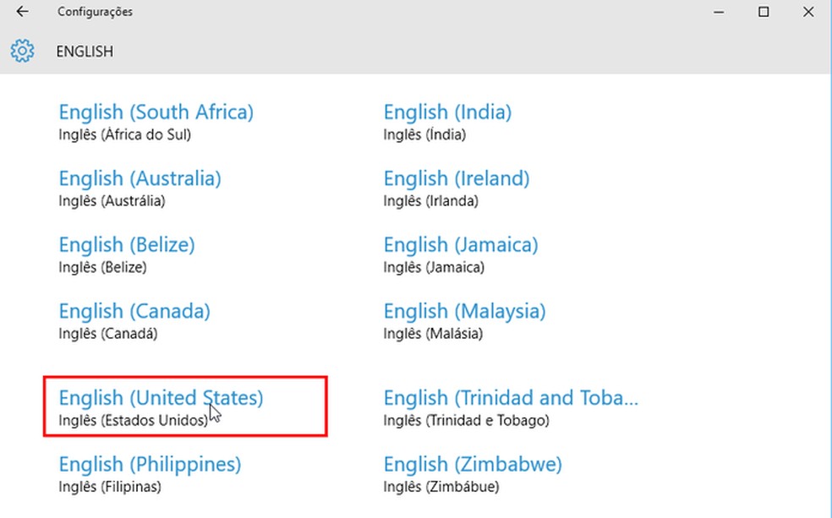Close the Configurações window
Viewport: 832px width, 518px height.
809,12
